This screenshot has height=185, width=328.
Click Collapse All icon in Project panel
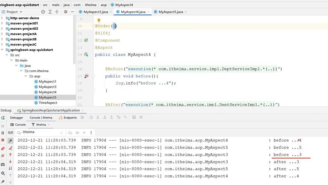(x=57, y=12)
